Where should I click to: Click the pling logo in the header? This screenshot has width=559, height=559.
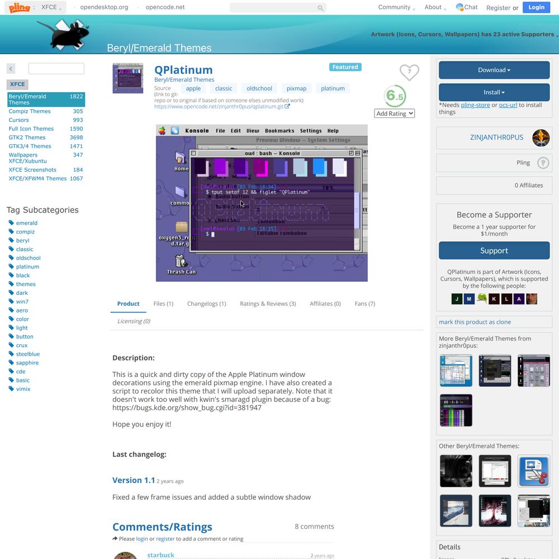click(x=19, y=7)
